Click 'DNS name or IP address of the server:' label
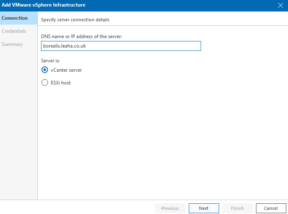The width and height of the screenshot is (288, 214). [x=81, y=36]
